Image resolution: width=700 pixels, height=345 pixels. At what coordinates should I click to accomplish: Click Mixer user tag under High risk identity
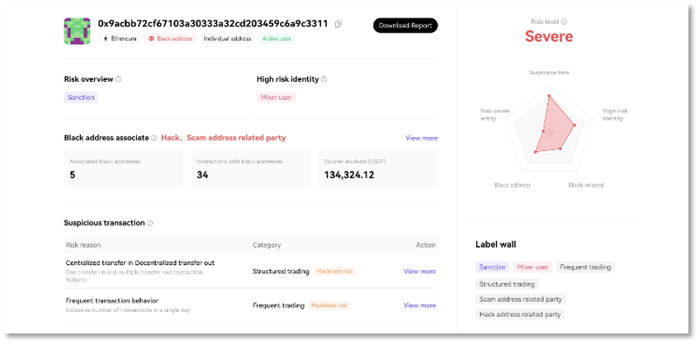tap(276, 97)
